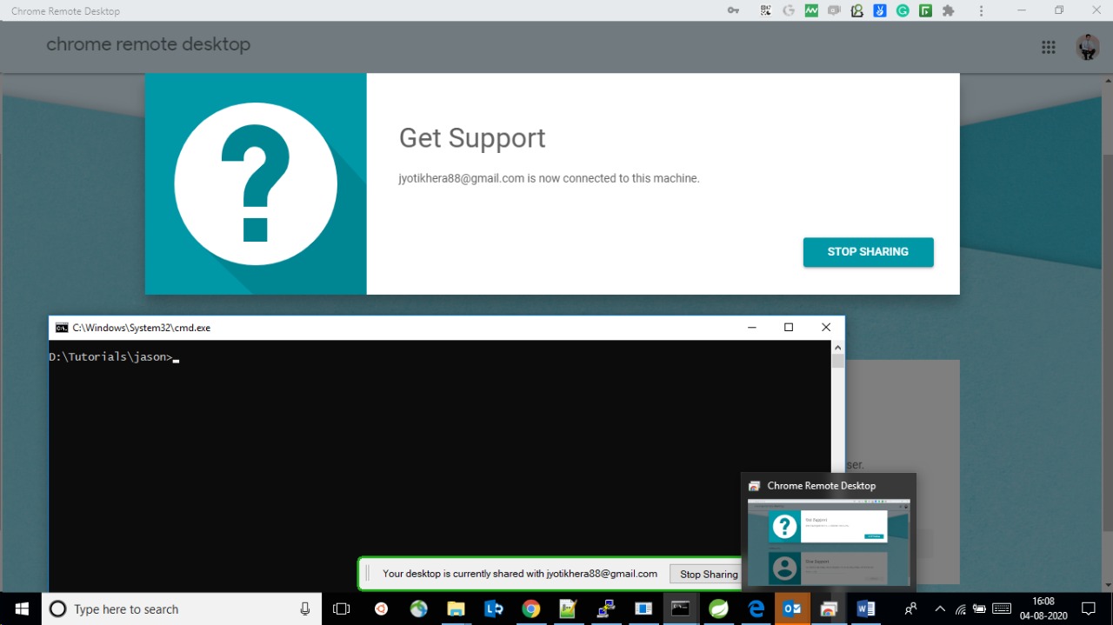Click the grey Google G extension icon

[789, 11]
